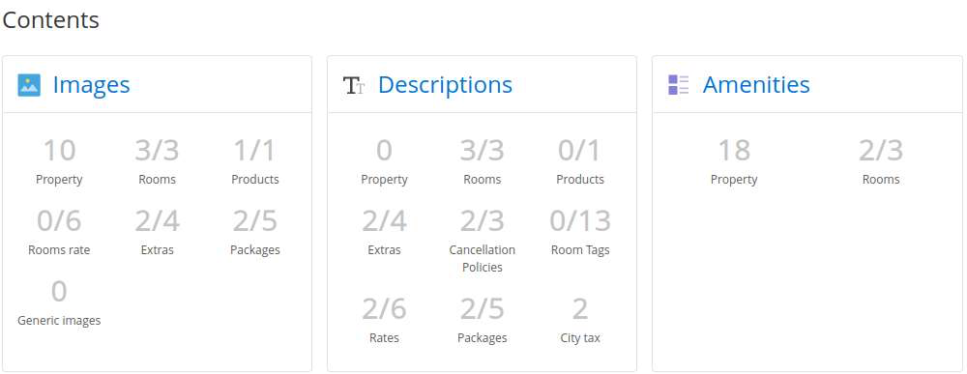Open Room Tags 0/13 stat
The image size is (967, 374).
click(580, 232)
